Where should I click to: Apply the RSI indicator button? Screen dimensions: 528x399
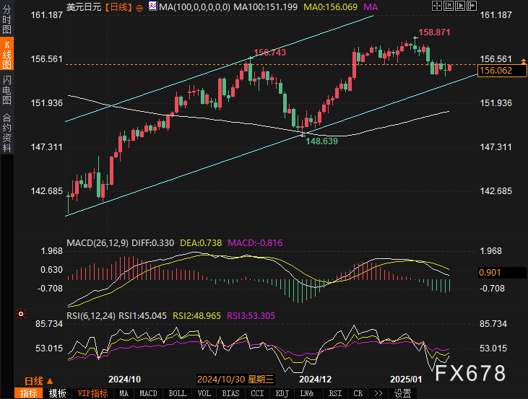coord(335,393)
